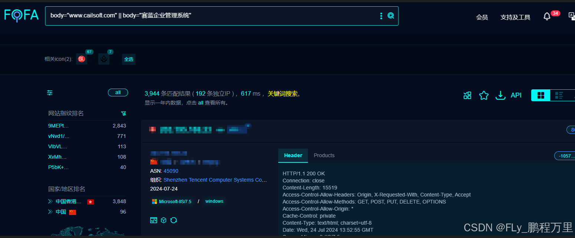Open the Products tab
The width and height of the screenshot is (575, 238).
coord(324,155)
